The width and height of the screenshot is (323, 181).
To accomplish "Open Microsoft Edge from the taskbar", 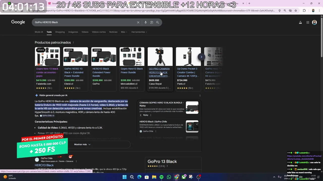I will 139,177.
